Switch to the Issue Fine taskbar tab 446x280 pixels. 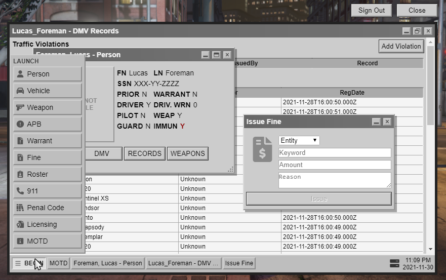pyautogui.click(x=239, y=263)
